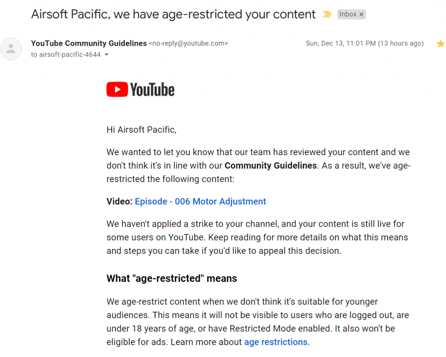Click the red YouTube play logo icon

117,89
